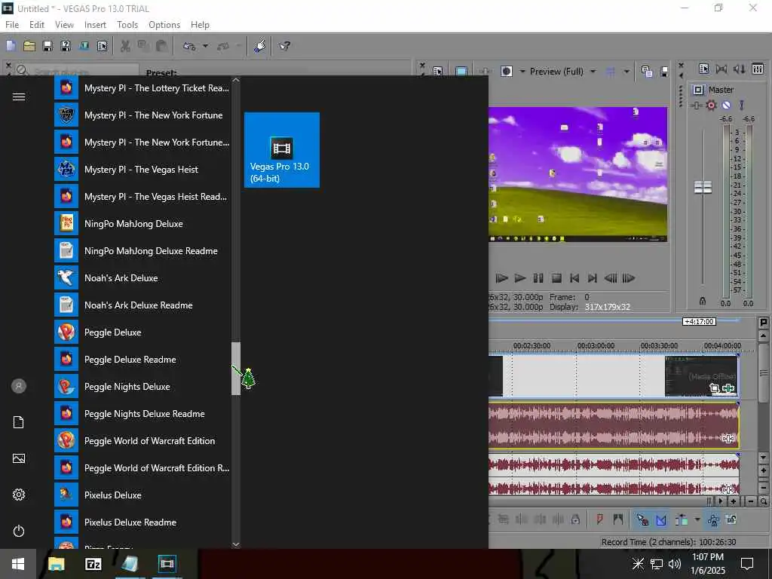Click the What's This Help icon
Image resolution: width=772 pixels, height=579 pixels.
(284, 46)
